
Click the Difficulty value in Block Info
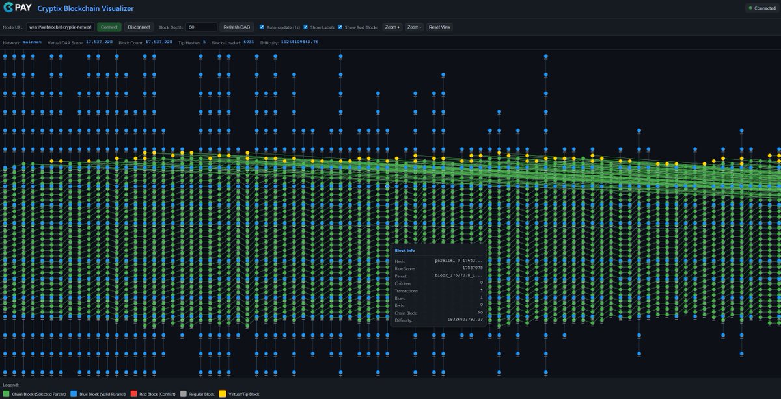[465, 320]
